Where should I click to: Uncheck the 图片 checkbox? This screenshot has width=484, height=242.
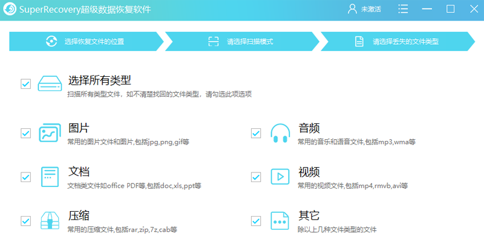pos(25,133)
